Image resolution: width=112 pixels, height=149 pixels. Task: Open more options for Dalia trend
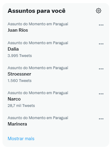(101, 44)
